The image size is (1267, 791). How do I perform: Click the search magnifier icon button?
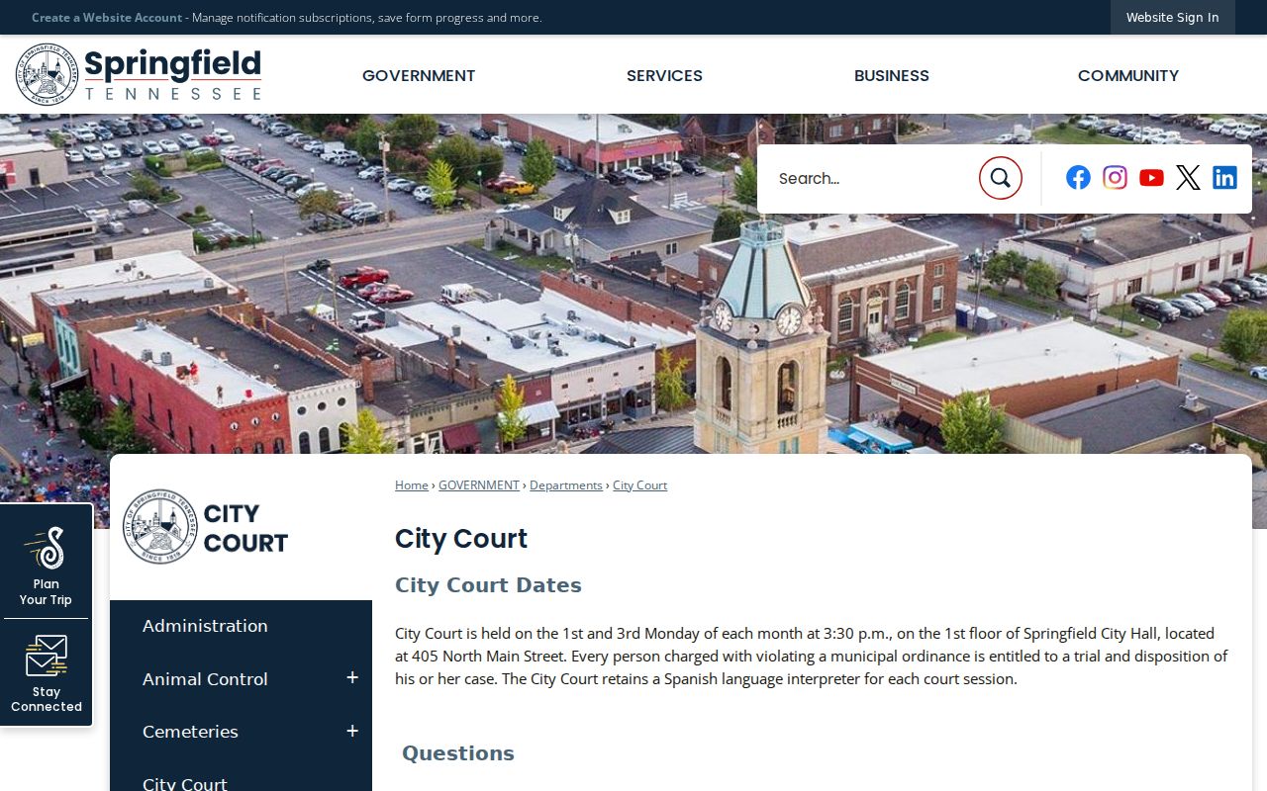tap(1000, 178)
